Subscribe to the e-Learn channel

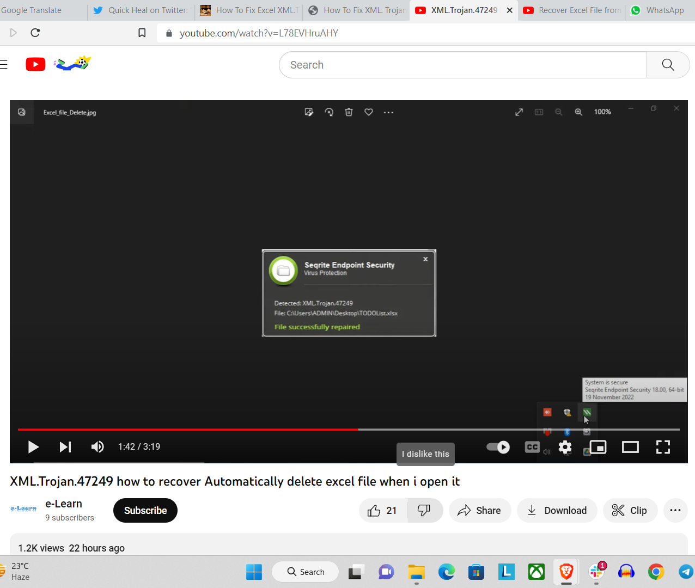pos(145,511)
